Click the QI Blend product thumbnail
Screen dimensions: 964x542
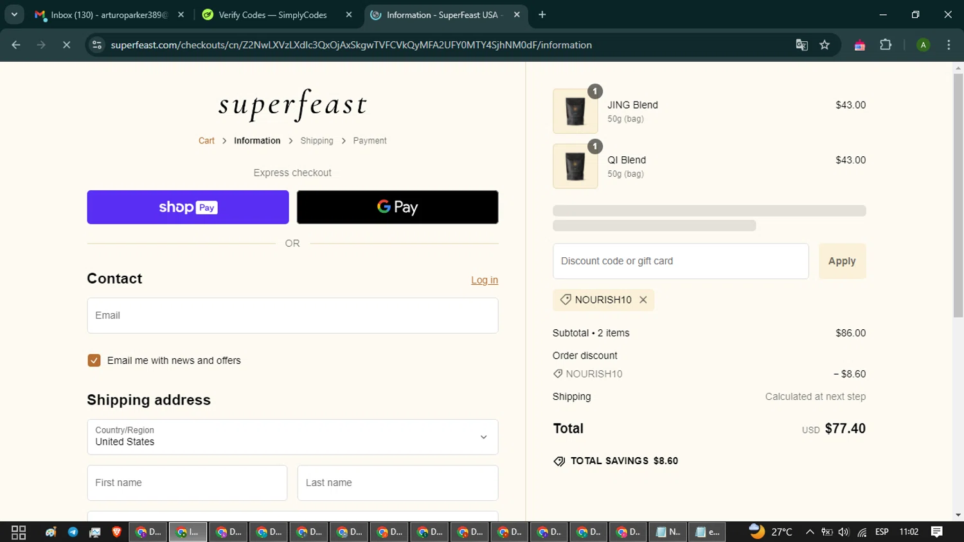575,166
